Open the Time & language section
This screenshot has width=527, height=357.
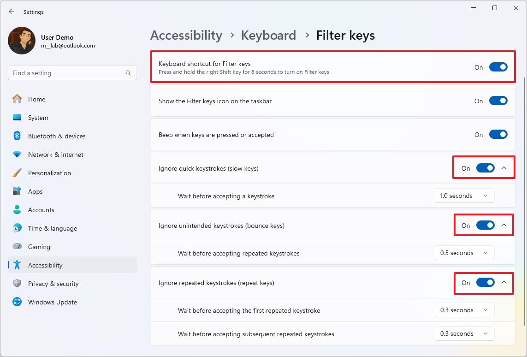(x=52, y=228)
